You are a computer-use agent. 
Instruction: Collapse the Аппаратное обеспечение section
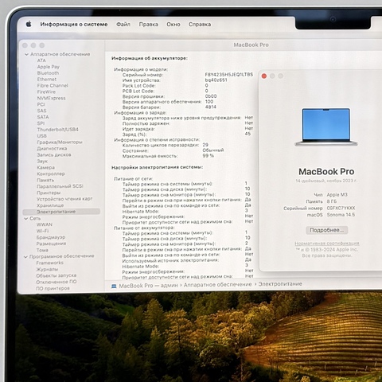pos(26,54)
